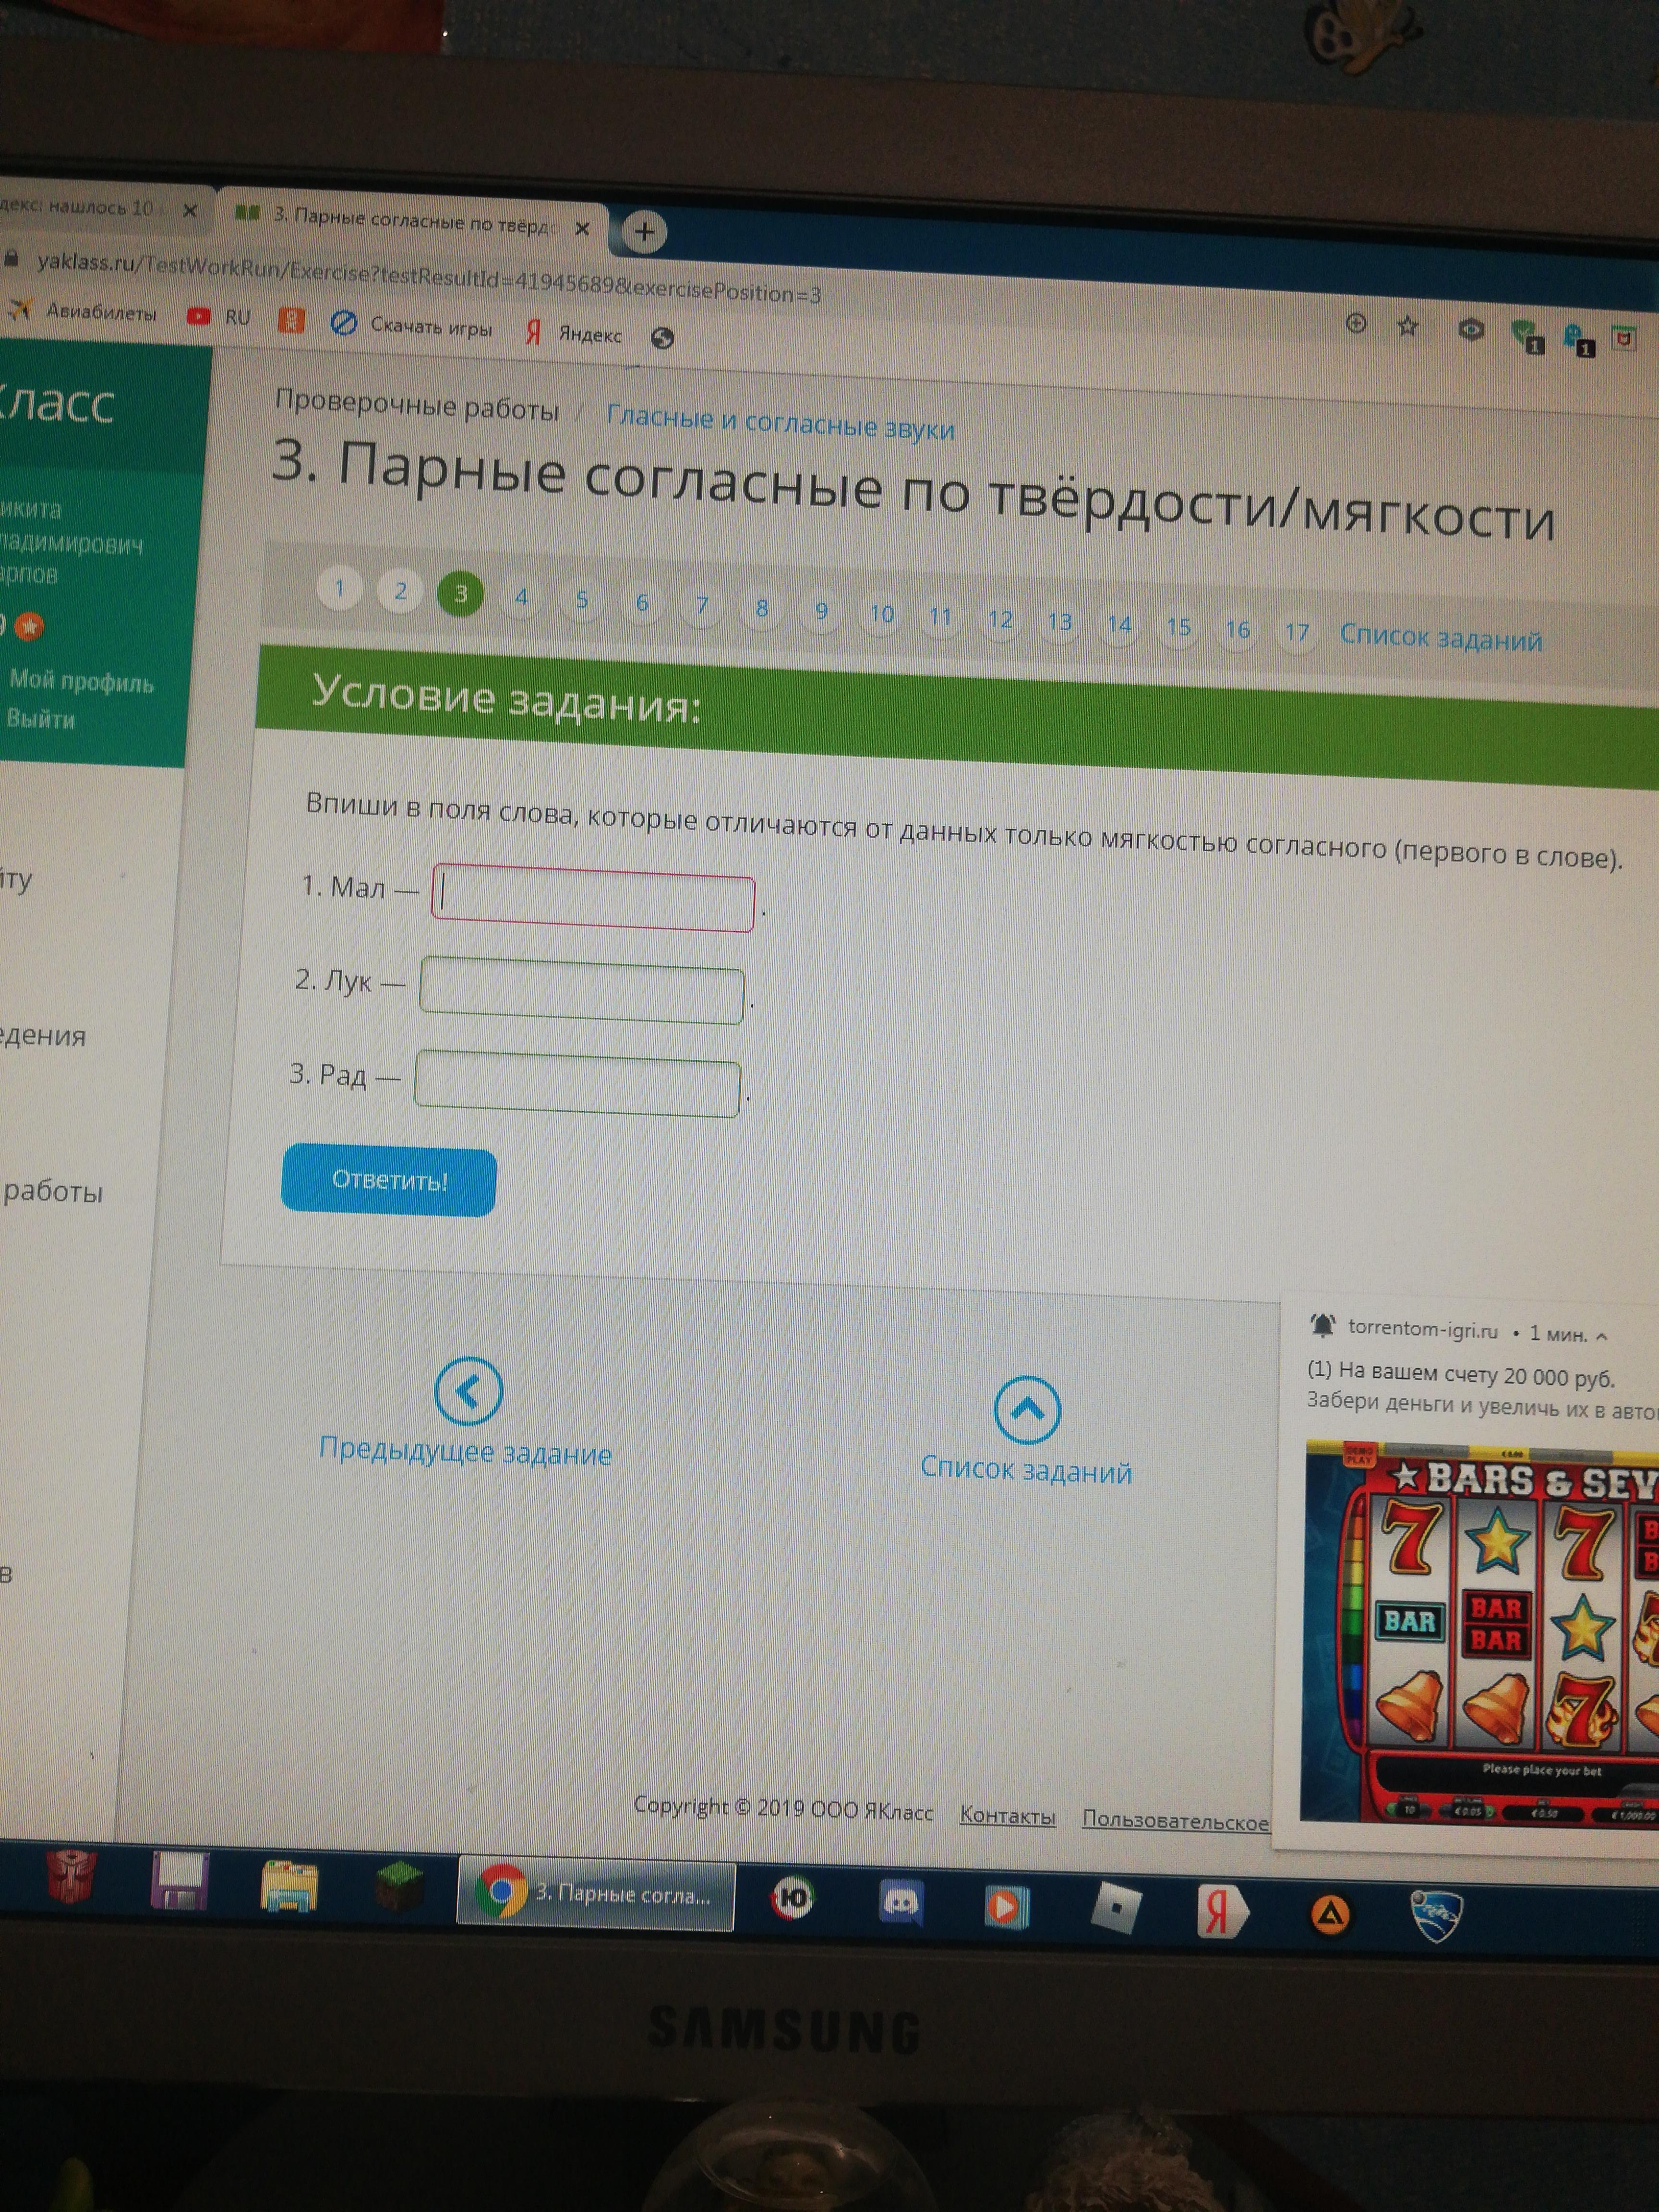The height and width of the screenshot is (2212, 1659).
Task: Click the Список заданий link beside the numbers
Action: [1440, 637]
